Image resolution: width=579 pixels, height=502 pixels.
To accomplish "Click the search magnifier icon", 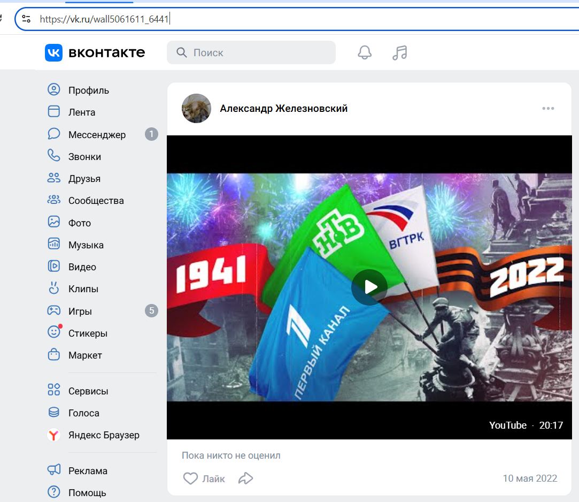I will click(x=182, y=52).
